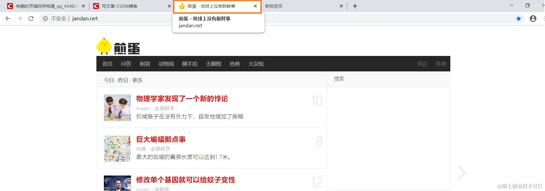The image size is (545, 191).
Task: Open the user profile avatar icon
Action: [533, 19]
